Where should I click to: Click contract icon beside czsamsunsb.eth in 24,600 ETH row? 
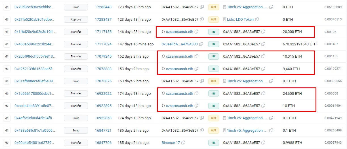tap(163, 93)
